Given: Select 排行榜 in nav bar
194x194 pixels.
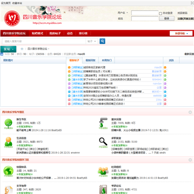Looking at the screenshot, I should pyautogui.click(x=83, y=33).
